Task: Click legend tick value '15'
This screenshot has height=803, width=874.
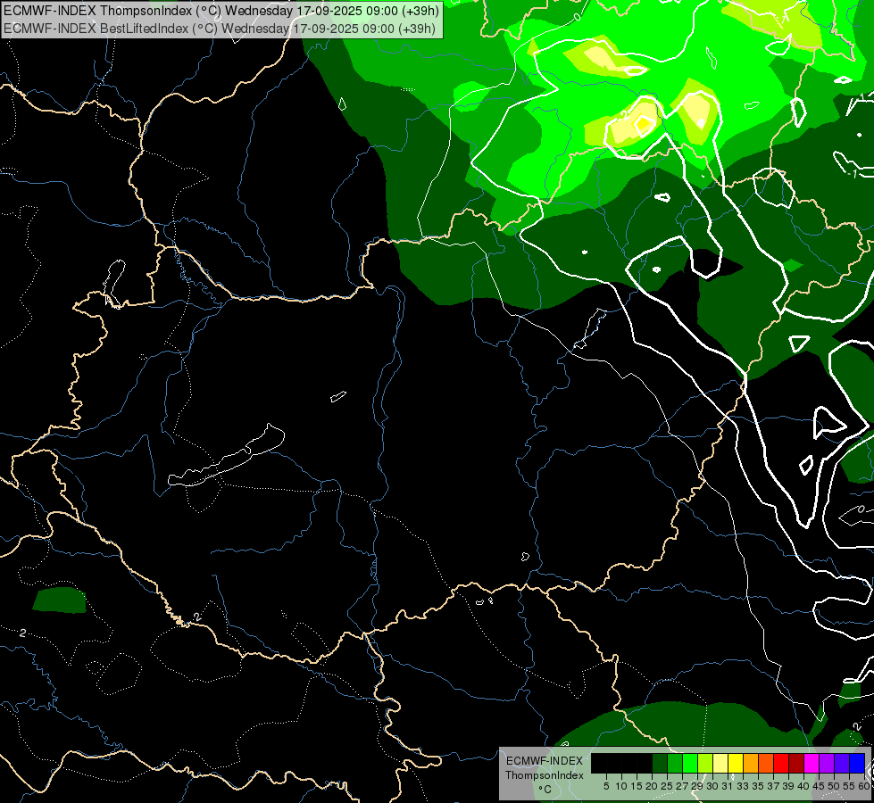Action: (637, 786)
